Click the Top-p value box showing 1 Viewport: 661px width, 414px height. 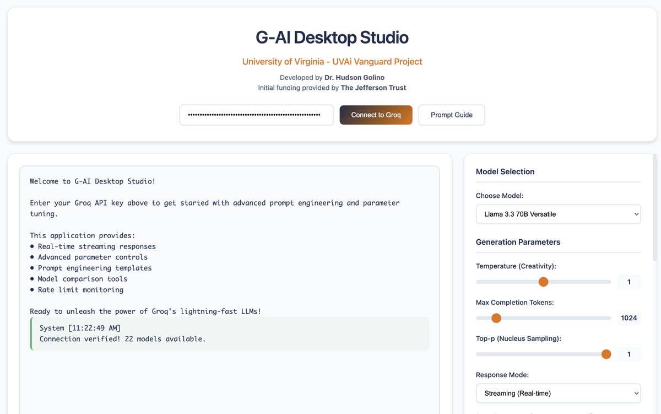629,354
